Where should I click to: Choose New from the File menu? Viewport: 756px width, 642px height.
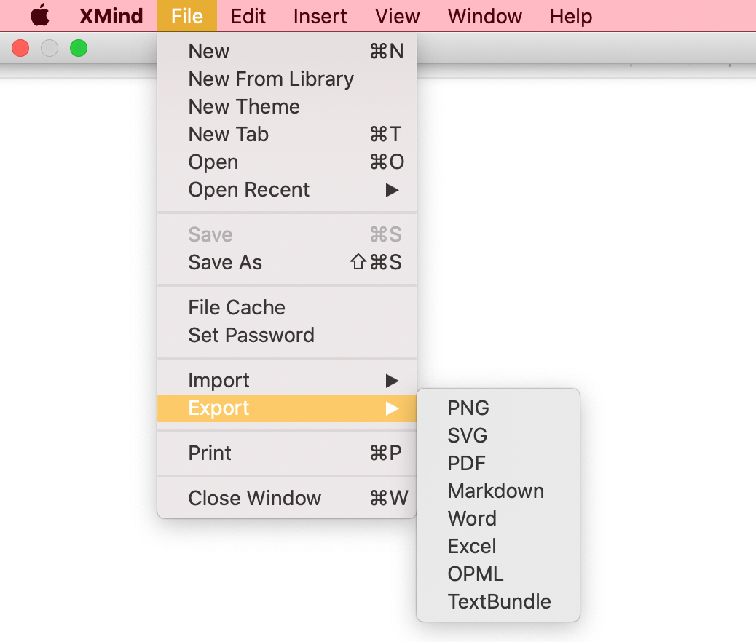click(x=287, y=51)
